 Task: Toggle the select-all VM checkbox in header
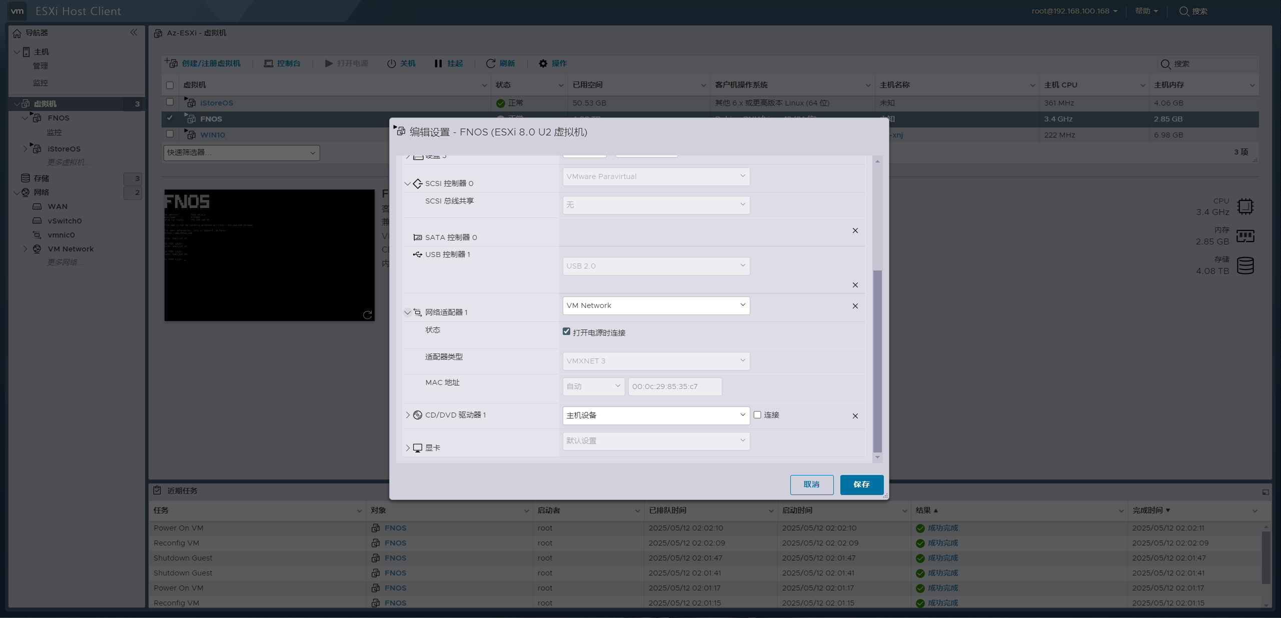[170, 85]
